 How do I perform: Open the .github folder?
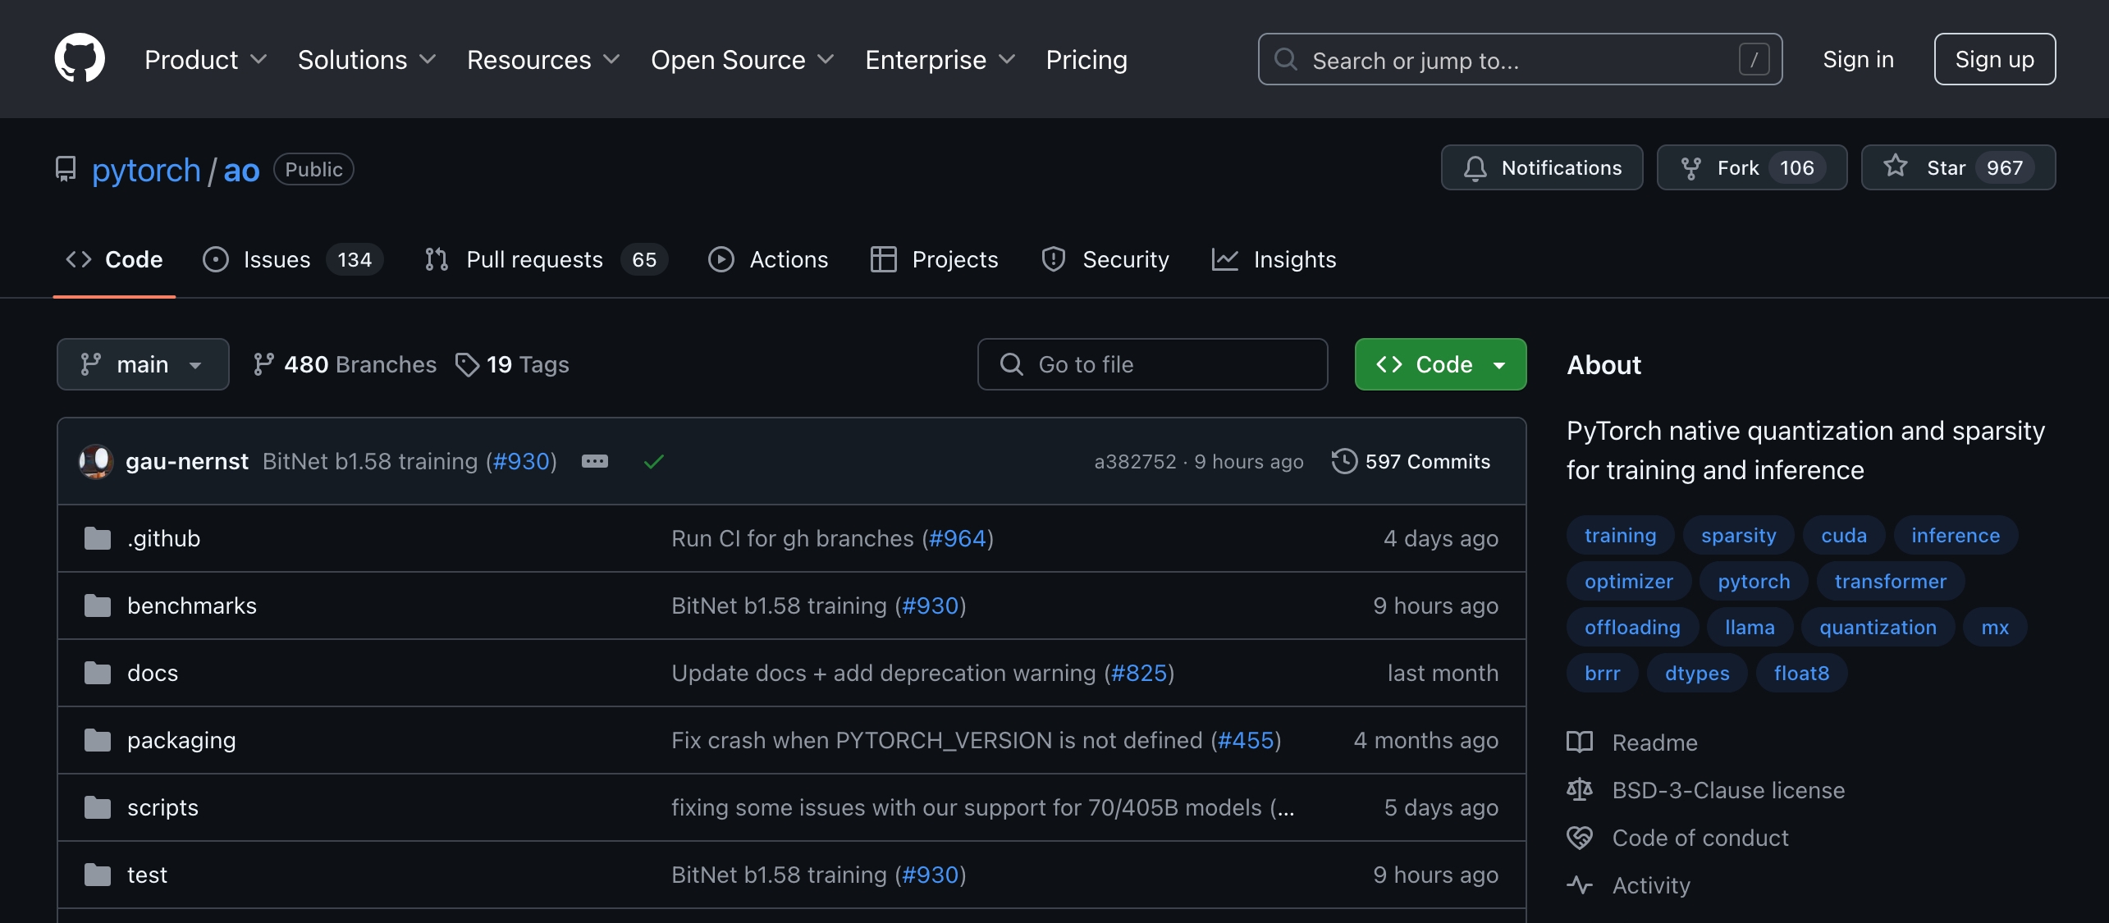point(163,538)
